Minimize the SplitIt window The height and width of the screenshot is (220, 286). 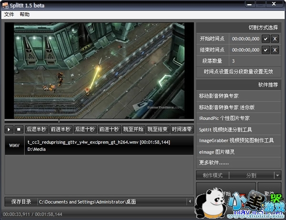[x=250, y=4]
